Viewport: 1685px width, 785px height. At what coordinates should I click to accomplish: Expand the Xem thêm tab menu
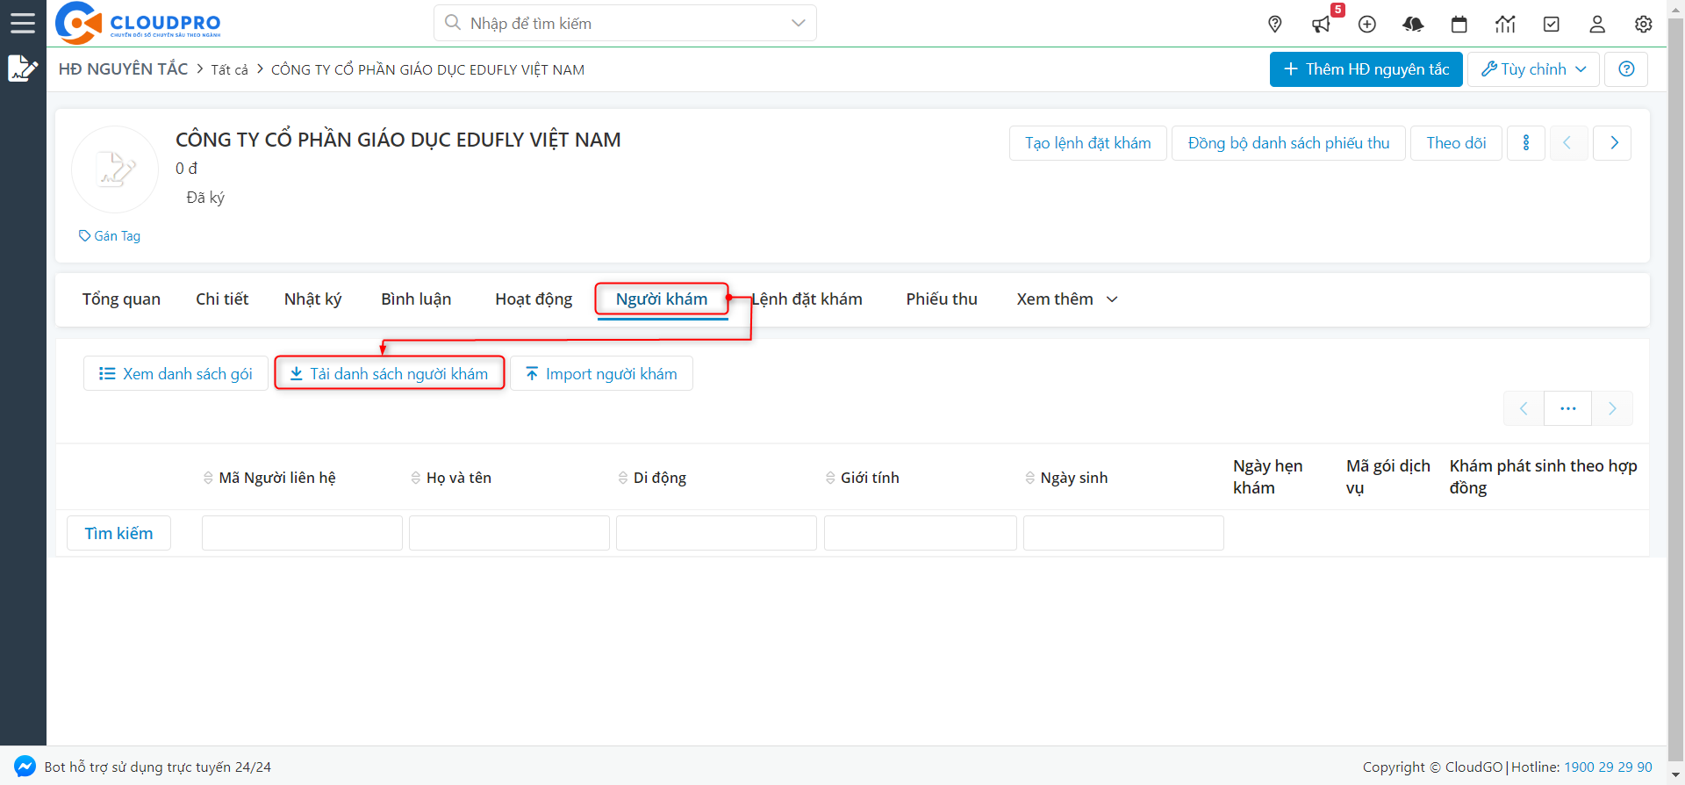1066,299
